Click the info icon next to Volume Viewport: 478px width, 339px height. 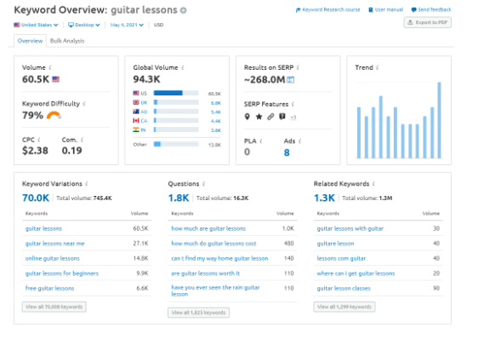(x=50, y=67)
